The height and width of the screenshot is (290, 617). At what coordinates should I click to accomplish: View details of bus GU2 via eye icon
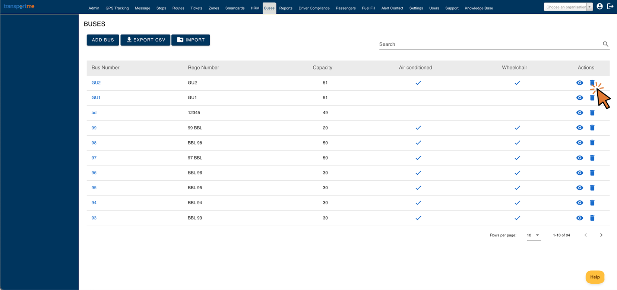(x=579, y=83)
